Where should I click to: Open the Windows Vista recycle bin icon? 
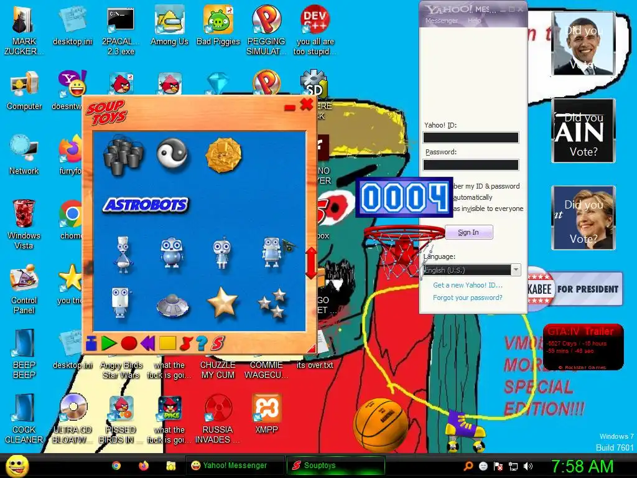coord(24,224)
